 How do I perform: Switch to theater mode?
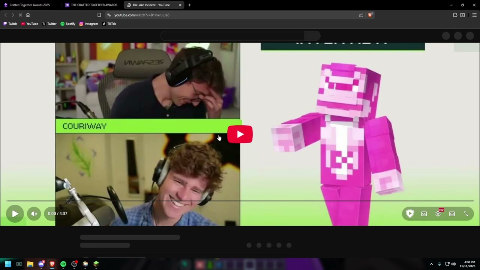point(452,214)
